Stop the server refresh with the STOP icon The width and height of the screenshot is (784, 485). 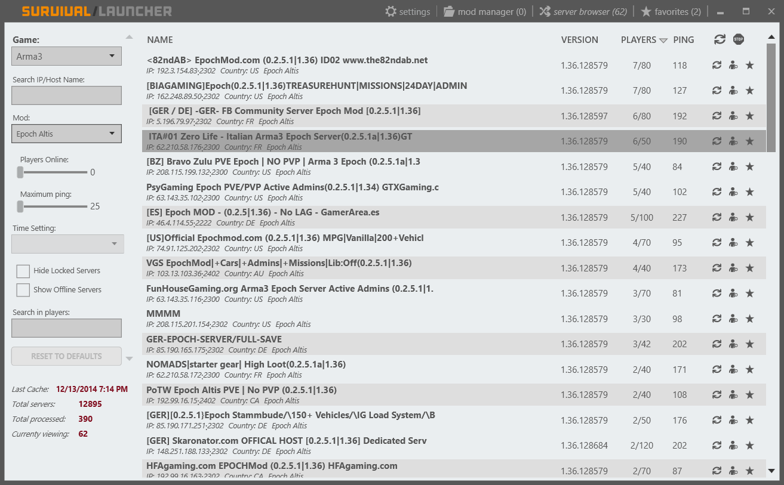coord(739,39)
